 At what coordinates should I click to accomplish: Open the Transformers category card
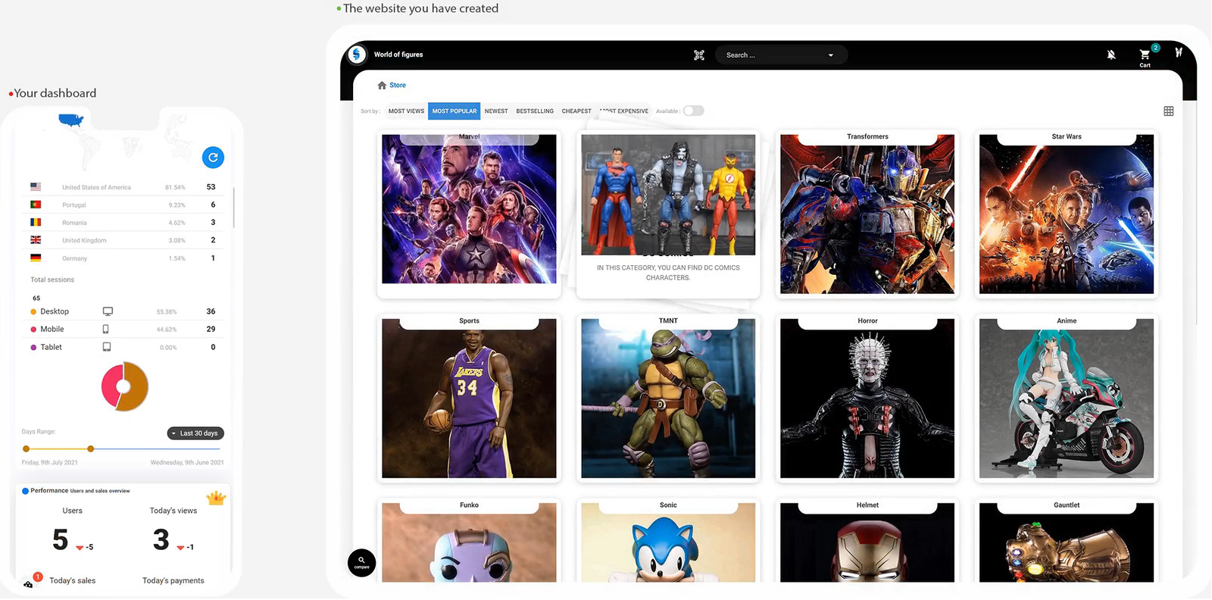click(867, 214)
